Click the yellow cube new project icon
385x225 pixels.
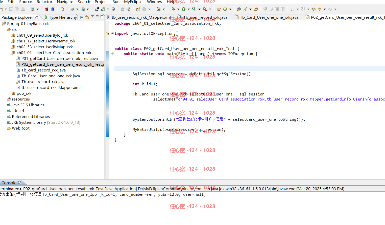(x=46, y=9)
